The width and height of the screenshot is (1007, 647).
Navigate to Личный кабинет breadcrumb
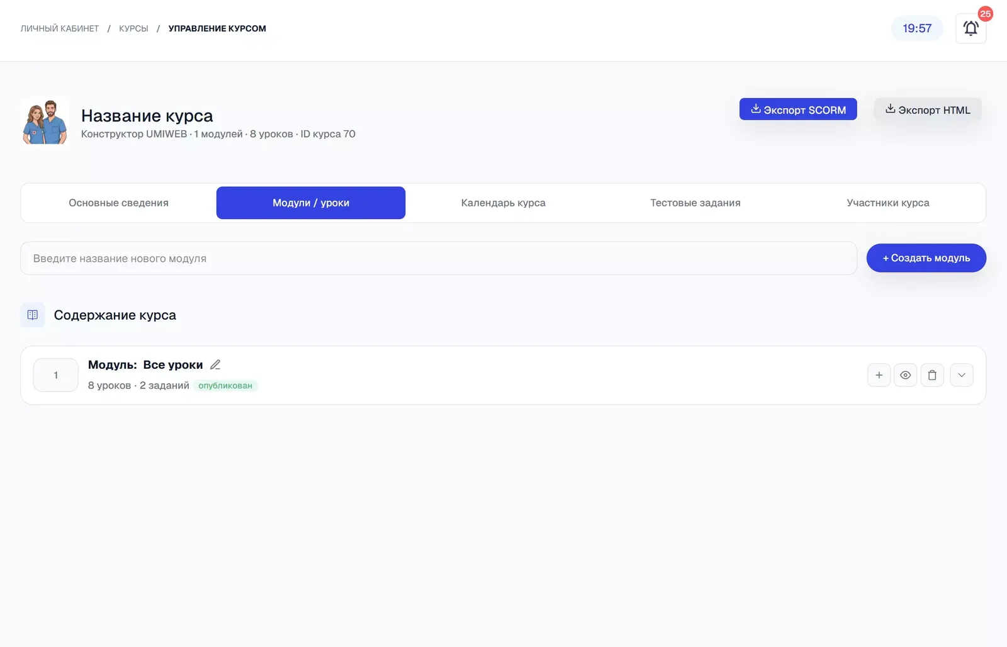pyautogui.click(x=60, y=28)
